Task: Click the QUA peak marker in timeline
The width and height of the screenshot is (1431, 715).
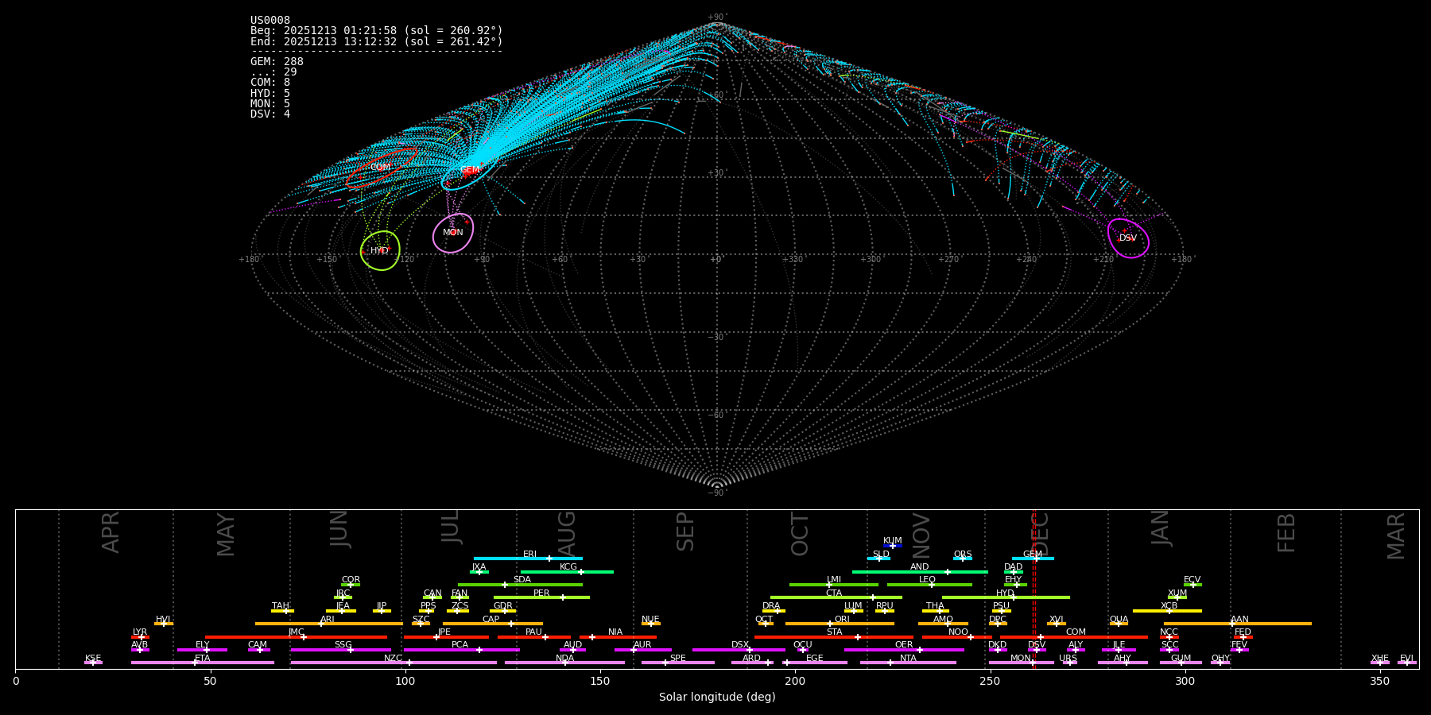Action: click(x=1119, y=624)
